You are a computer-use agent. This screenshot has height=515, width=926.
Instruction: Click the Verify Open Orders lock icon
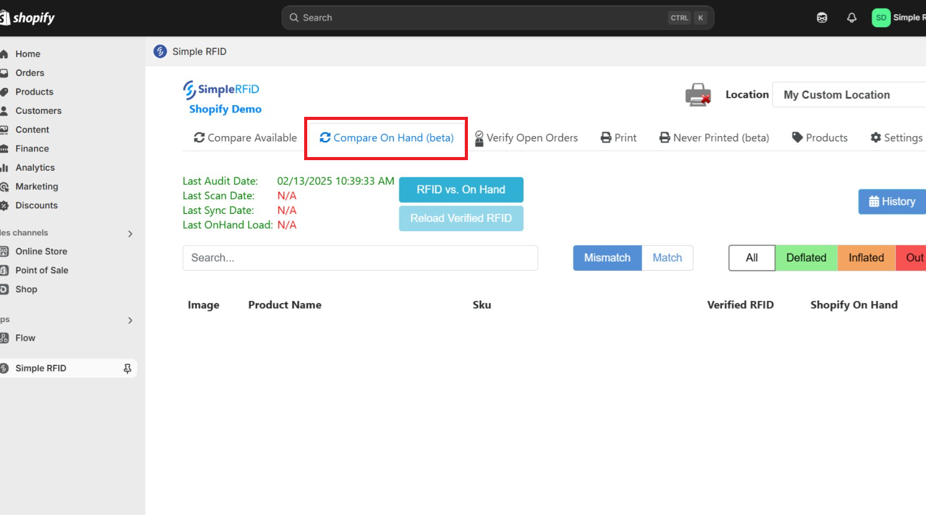479,138
